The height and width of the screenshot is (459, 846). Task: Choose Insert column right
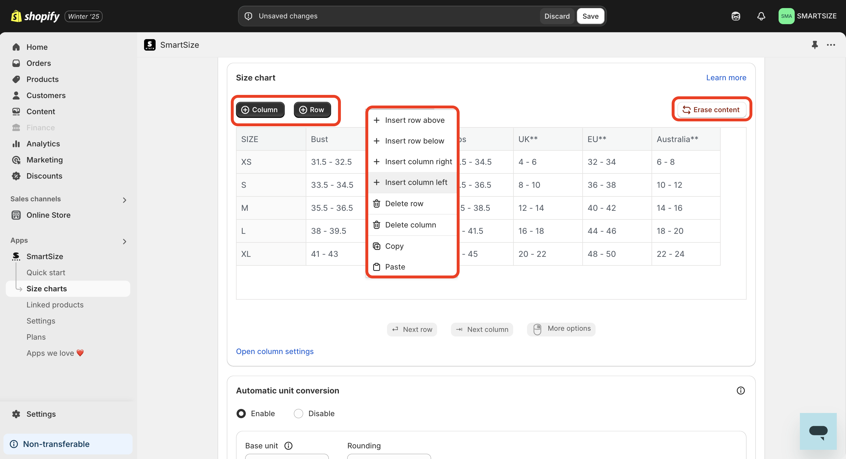412,161
